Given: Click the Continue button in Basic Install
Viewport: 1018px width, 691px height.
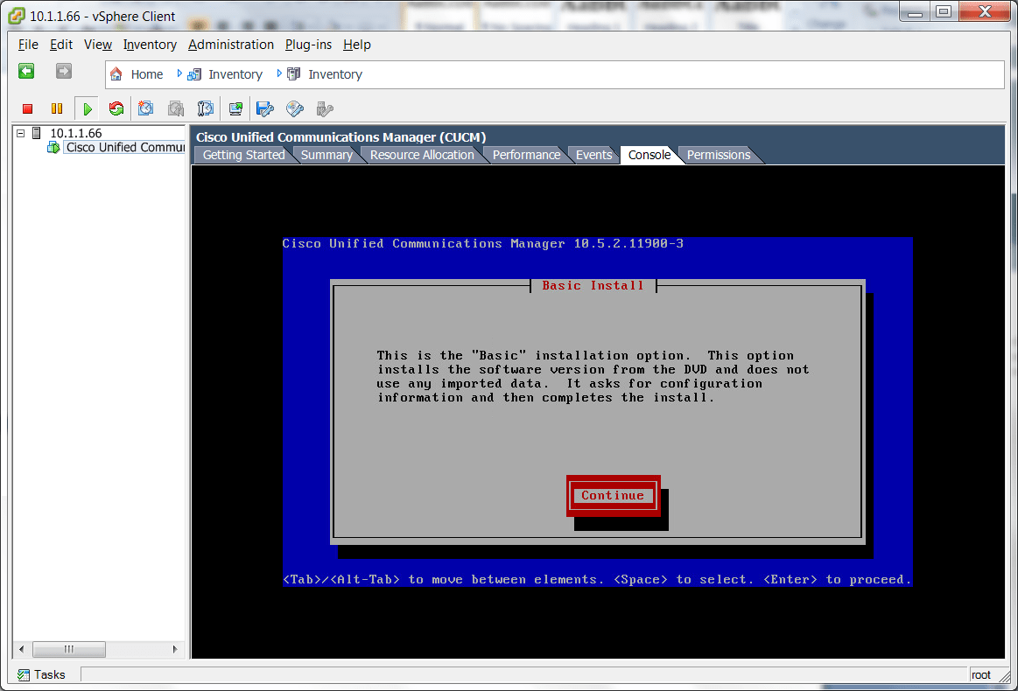Looking at the screenshot, I should click(613, 496).
